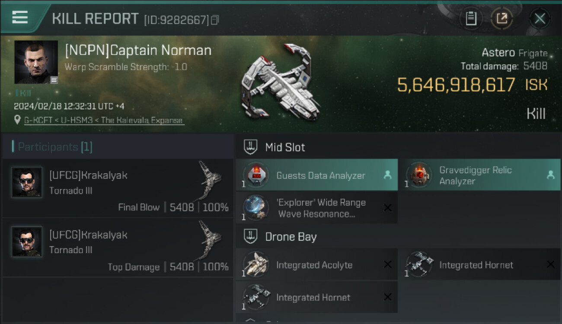Click the Mid Slot section icon
562x324 pixels.
[x=251, y=147]
